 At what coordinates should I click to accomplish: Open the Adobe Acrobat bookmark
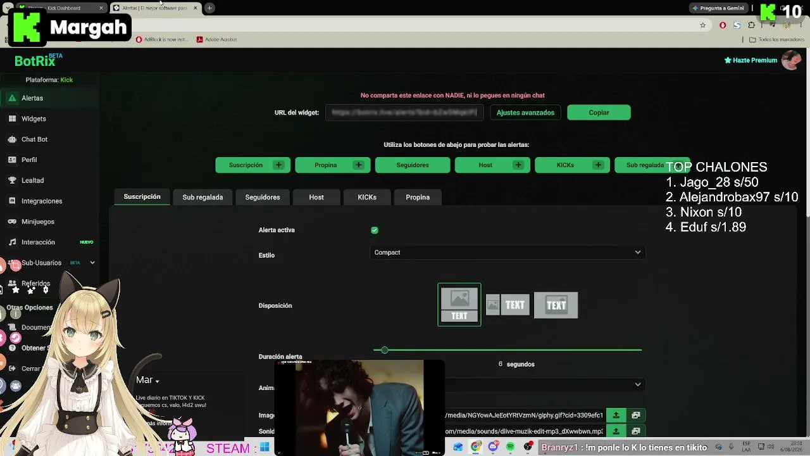[216, 39]
